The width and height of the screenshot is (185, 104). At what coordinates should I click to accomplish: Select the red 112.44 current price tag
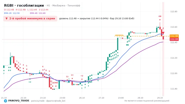(x=174, y=39)
